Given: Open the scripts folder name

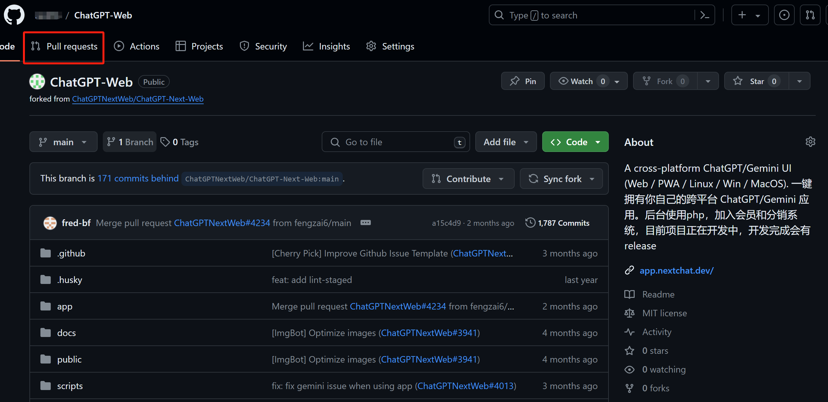Looking at the screenshot, I should 70,386.
